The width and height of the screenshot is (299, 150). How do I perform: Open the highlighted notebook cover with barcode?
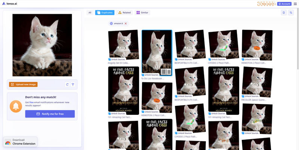click(157, 52)
